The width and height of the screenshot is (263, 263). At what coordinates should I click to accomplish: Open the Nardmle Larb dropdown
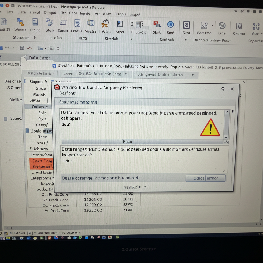coord(41,73)
